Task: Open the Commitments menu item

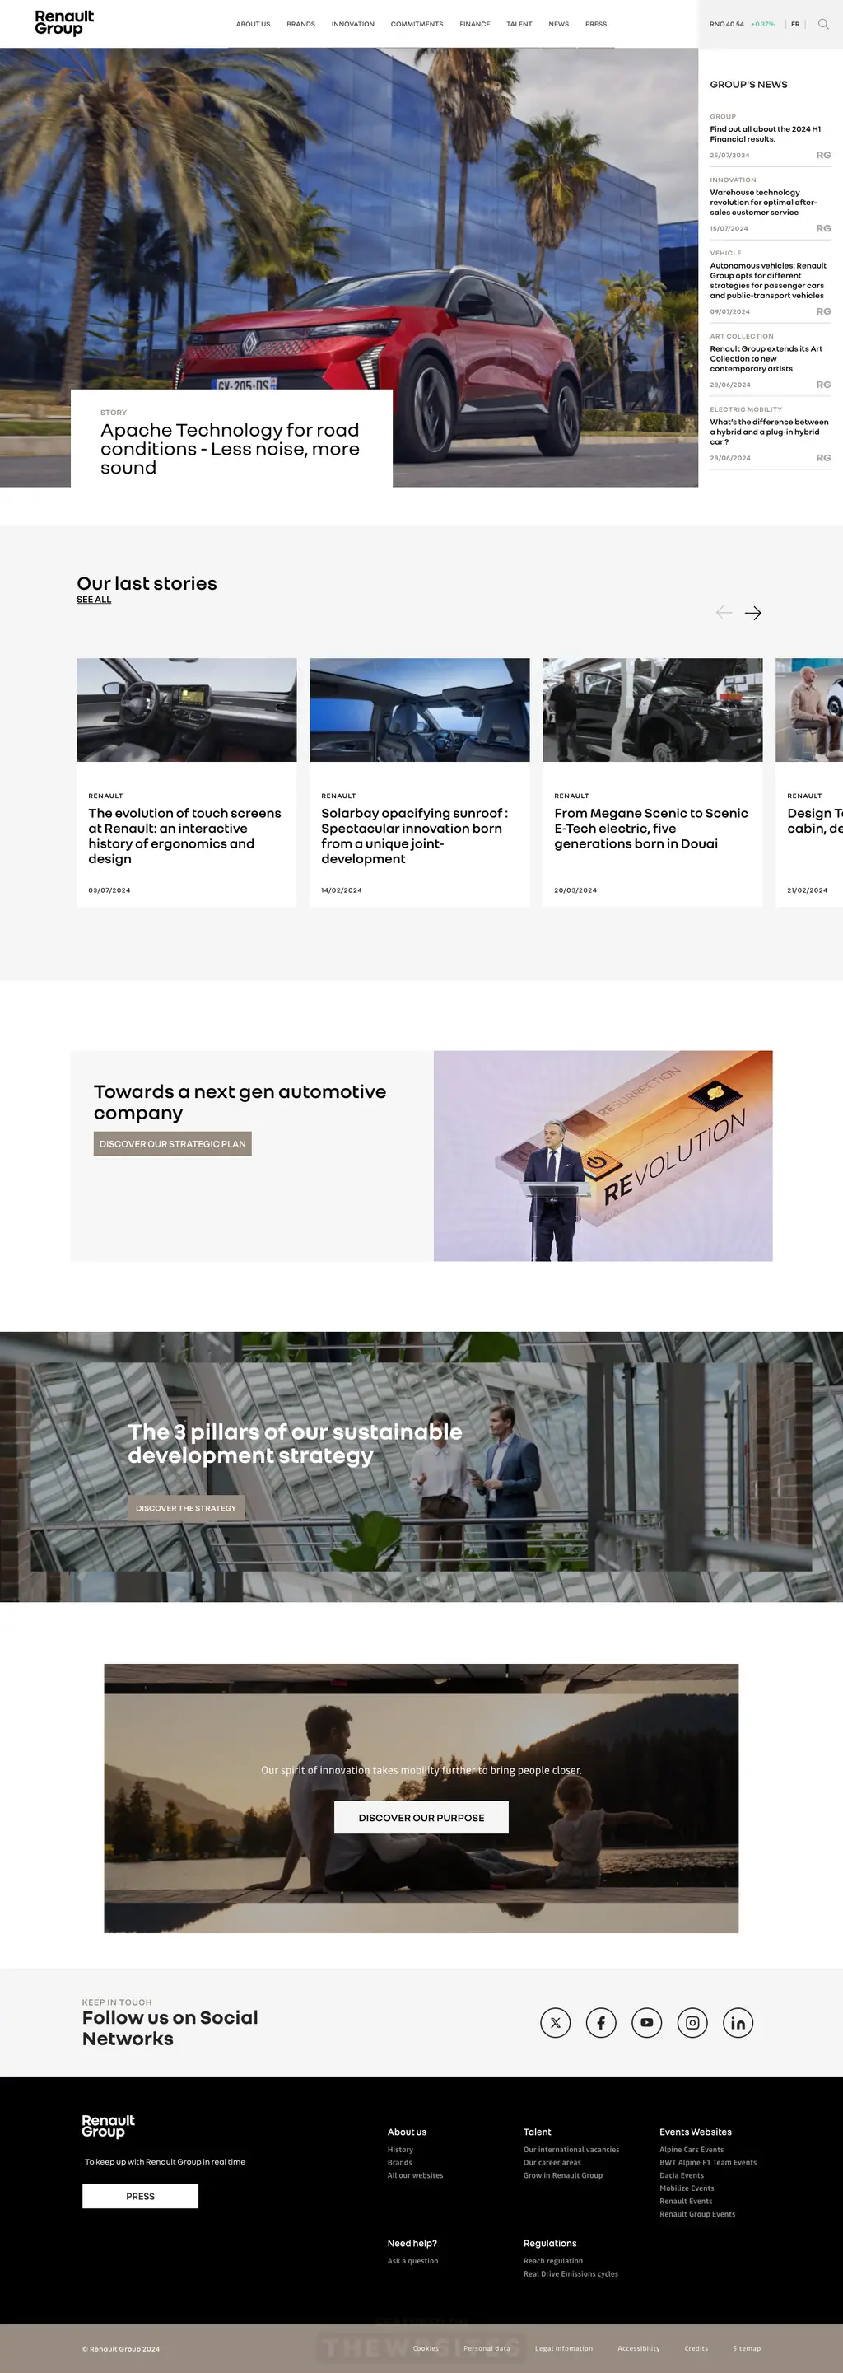Action: pyautogui.click(x=417, y=24)
